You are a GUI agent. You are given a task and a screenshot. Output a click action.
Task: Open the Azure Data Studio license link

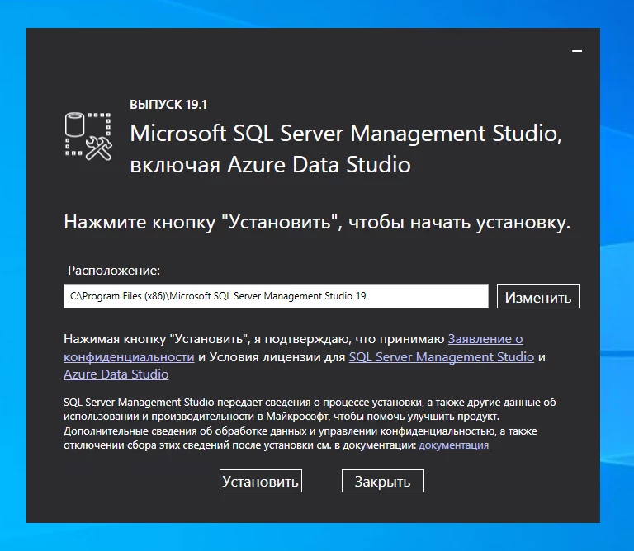click(x=116, y=374)
